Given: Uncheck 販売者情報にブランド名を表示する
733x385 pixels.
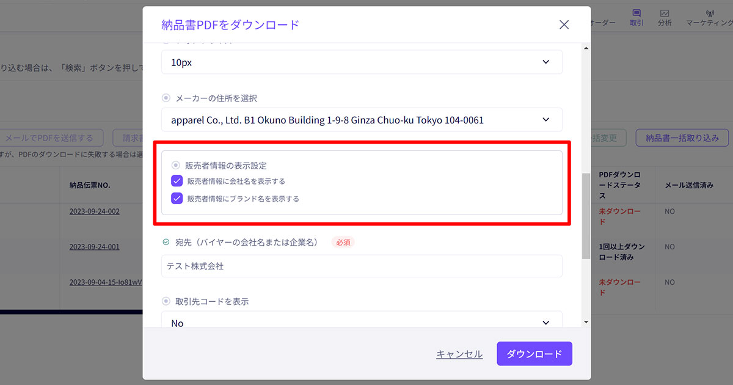Looking at the screenshot, I should [x=177, y=199].
